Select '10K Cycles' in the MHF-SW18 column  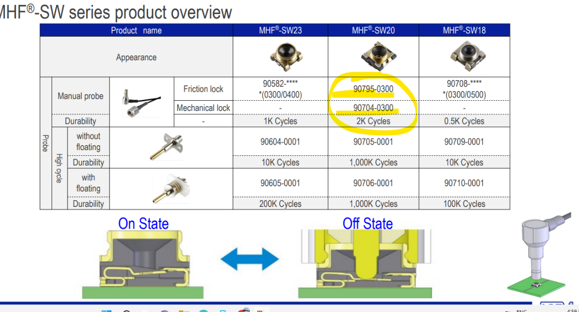pyautogui.click(x=464, y=163)
